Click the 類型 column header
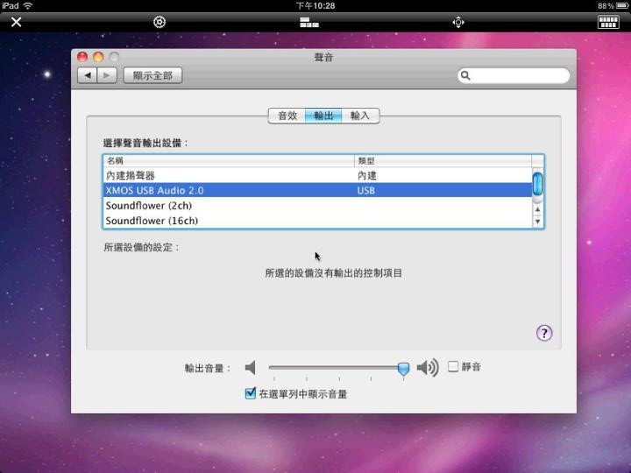The height and width of the screenshot is (473, 631). 443,161
